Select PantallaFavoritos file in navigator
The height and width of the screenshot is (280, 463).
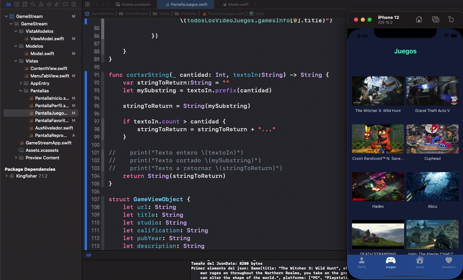coord(52,120)
